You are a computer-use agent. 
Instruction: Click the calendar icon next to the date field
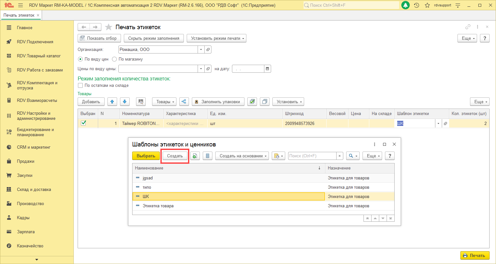point(267,69)
